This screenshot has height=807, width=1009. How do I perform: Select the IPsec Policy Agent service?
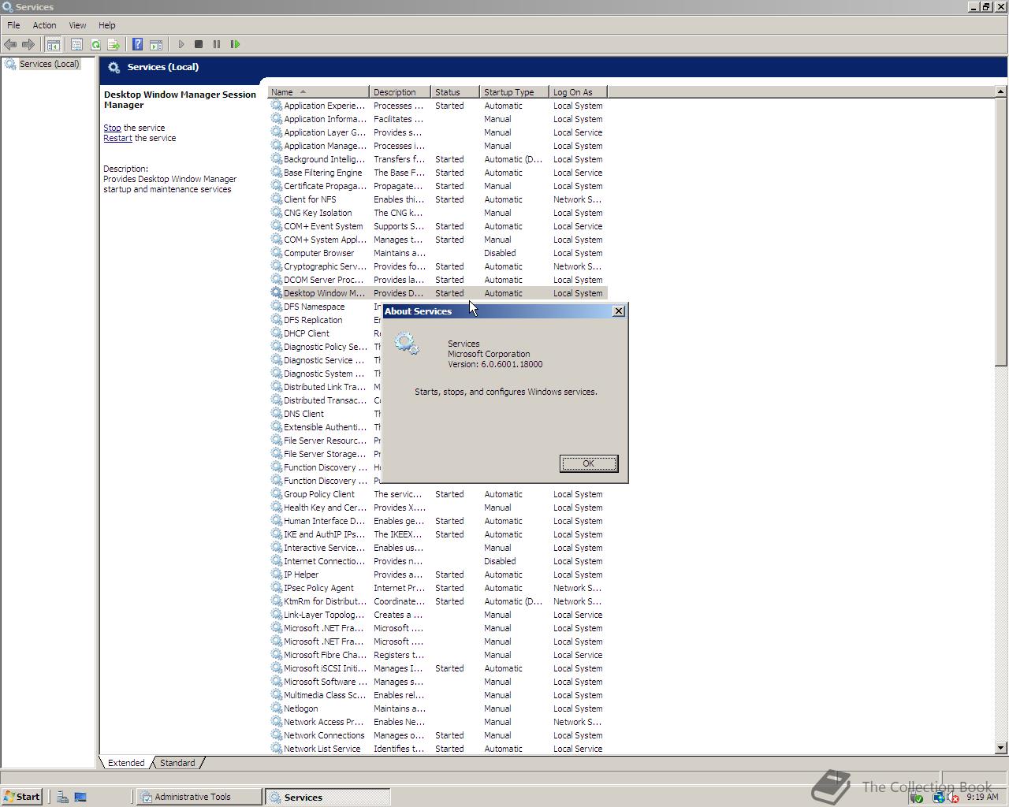437,588
